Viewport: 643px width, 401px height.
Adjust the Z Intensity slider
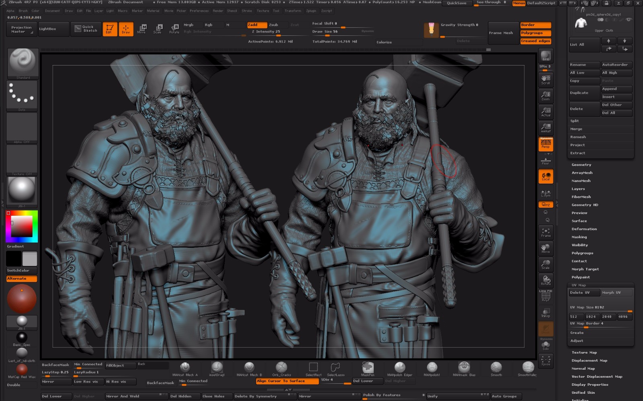(266, 33)
